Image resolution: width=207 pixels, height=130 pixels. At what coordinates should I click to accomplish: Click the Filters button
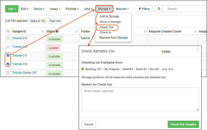[144, 9]
